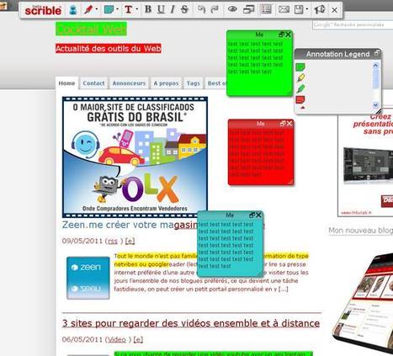Toggle bold formatting in Scrible toolbar
Screen dimensions: 393x356
[148, 9]
